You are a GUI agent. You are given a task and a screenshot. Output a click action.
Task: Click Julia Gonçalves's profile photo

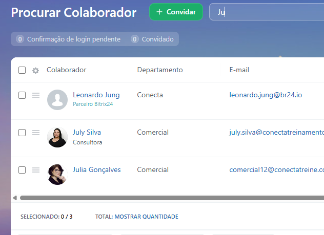[x=57, y=174]
